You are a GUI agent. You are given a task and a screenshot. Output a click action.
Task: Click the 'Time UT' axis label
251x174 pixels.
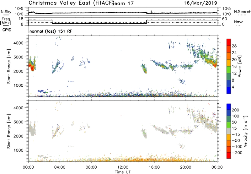pyautogui.click(x=123, y=172)
